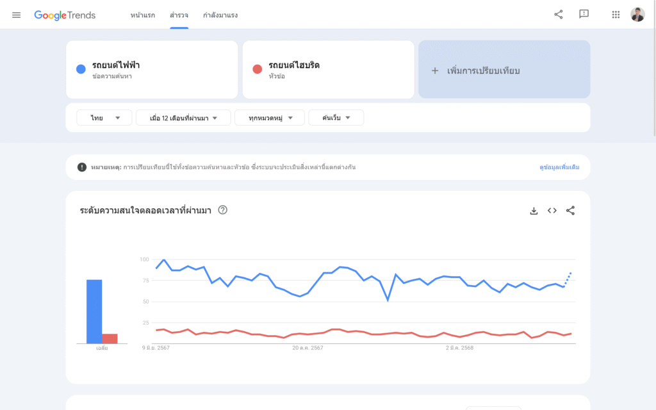Open the hamburger main menu
The height and width of the screenshot is (410, 656).
point(16,15)
